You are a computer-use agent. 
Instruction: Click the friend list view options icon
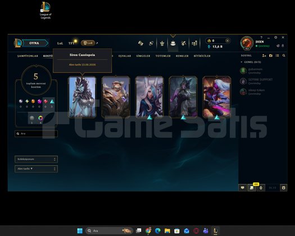click(x=278, y=56)
